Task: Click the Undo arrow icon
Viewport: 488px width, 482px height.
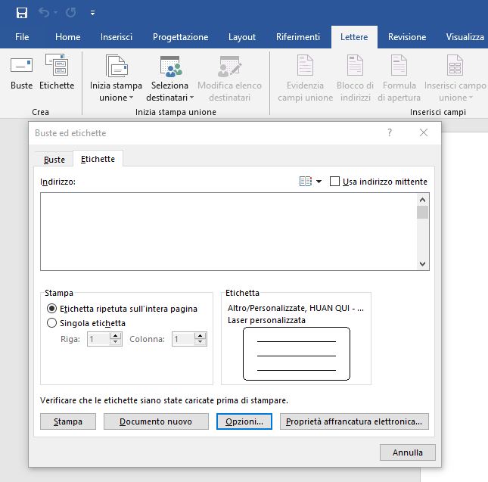Action: pos(45,13)
